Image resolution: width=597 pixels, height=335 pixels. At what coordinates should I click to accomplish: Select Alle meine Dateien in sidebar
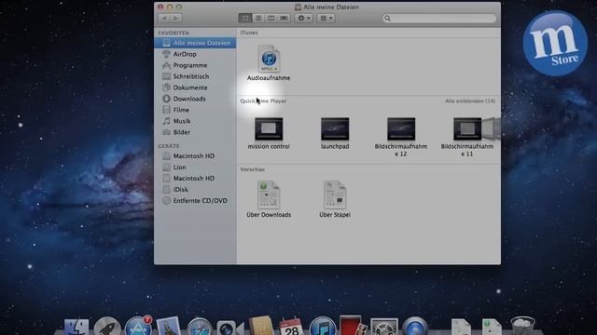(195, 43)
